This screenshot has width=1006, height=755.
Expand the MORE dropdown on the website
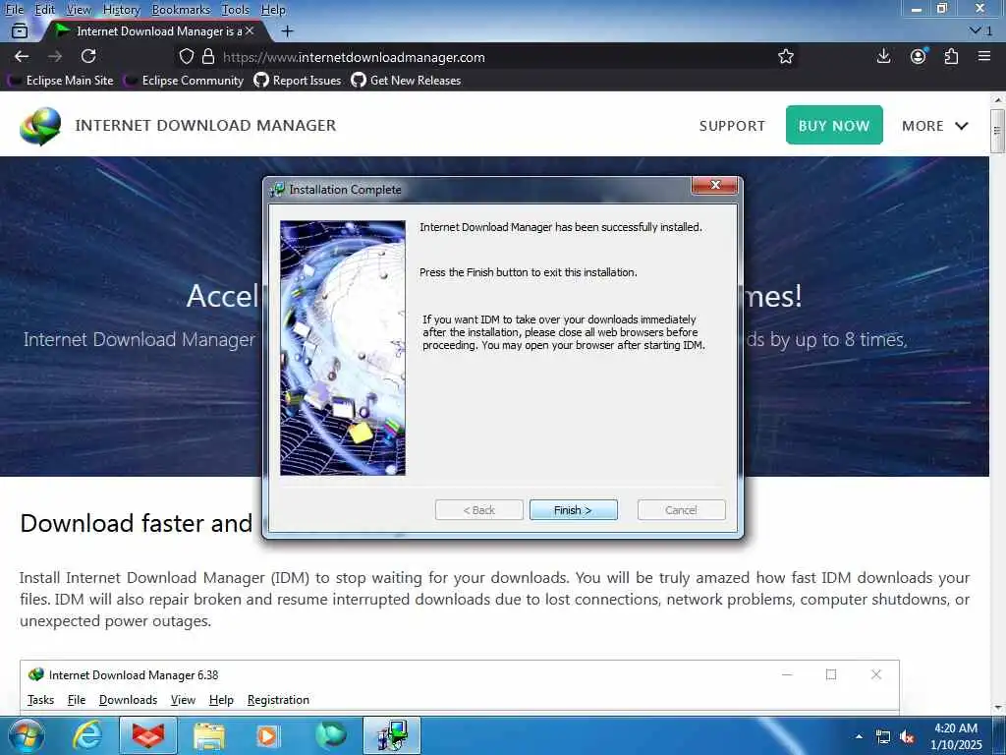[935, 126]
